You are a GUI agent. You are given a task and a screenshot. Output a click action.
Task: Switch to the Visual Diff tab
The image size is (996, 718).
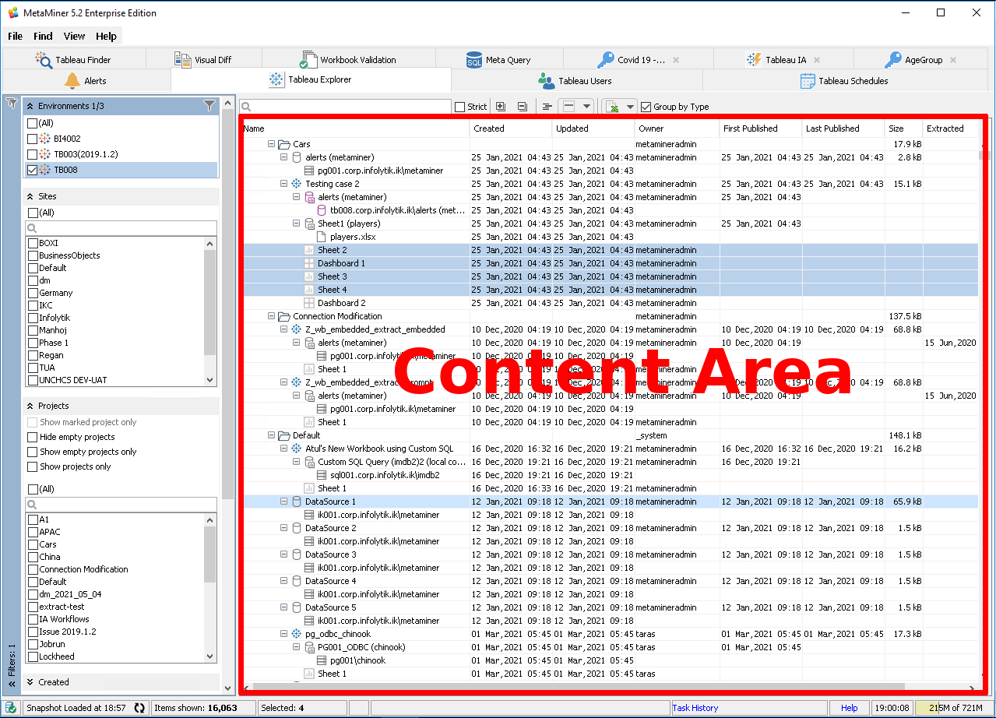coord(203,59)
